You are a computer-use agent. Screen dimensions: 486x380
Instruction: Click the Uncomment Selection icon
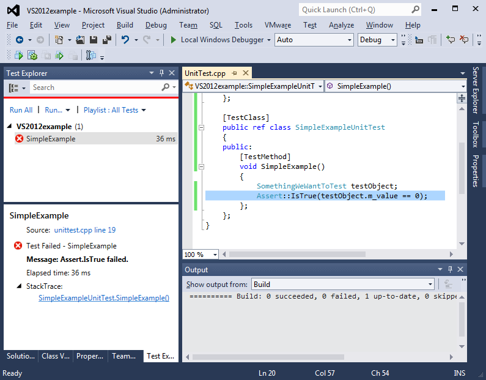coord(464,39)
